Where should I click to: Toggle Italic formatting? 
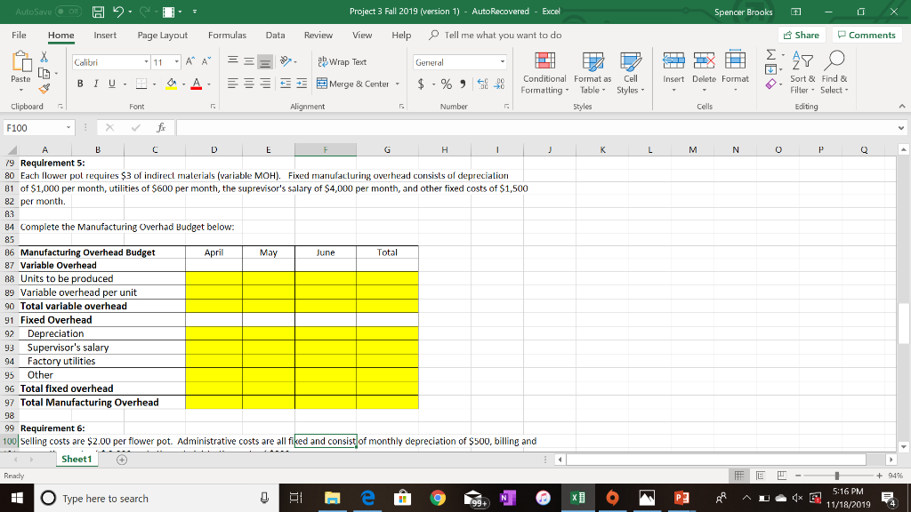tap(96, 84)
